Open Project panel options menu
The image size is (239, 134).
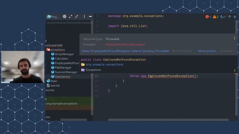click(x=84, y=16)
